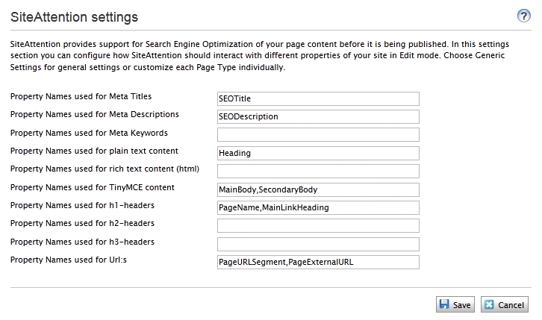Click the field containing MainBody,SecondaryBody

point(318,189)
